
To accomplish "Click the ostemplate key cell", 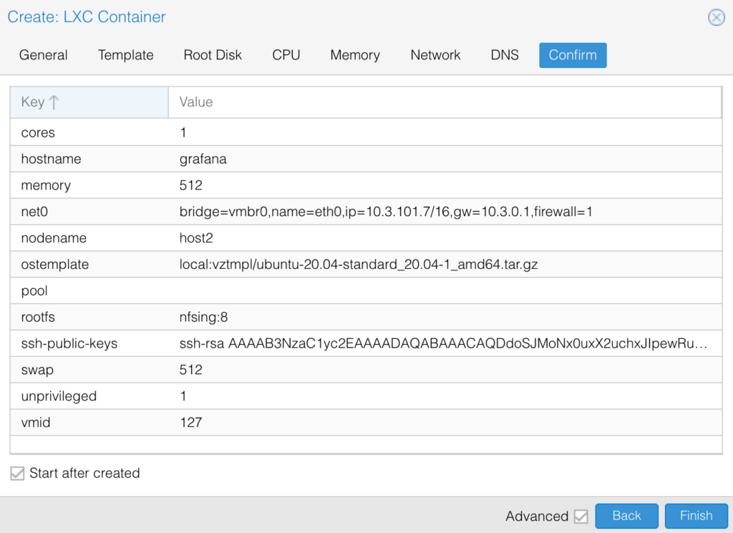I will [89, 265].
